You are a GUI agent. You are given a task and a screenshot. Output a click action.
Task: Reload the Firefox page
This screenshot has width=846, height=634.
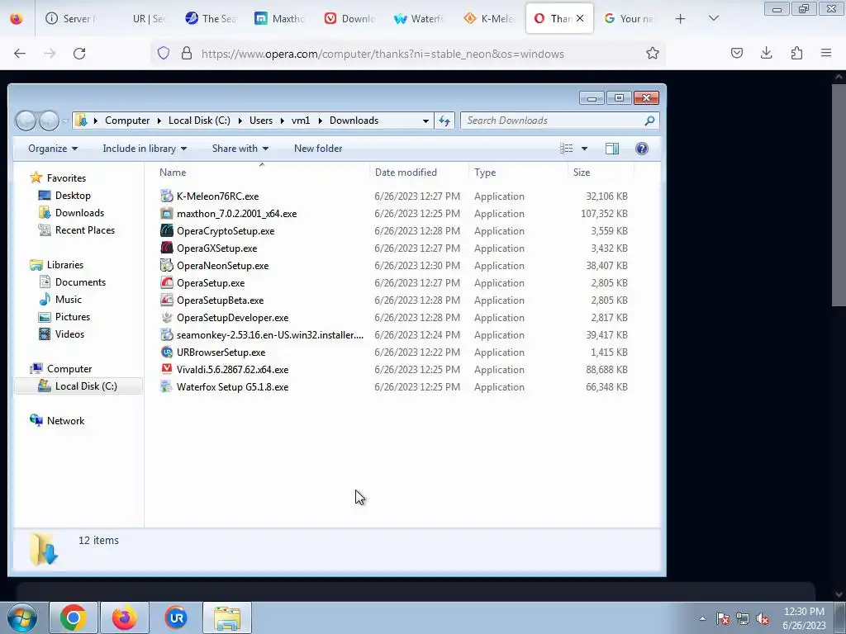(x=79, y=54)
